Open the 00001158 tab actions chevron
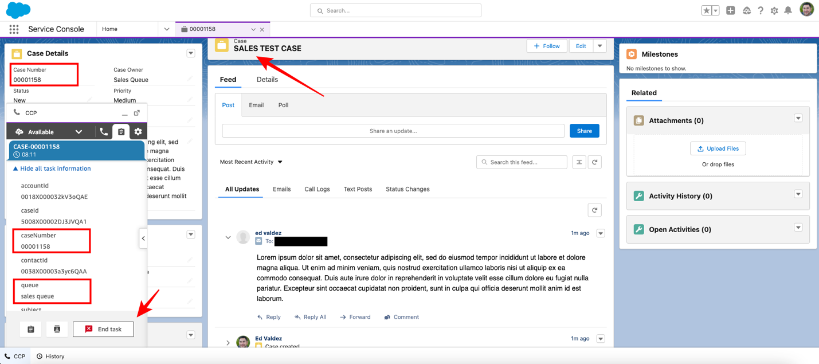This screenshot has width=819, height=364. coord(253,29)
